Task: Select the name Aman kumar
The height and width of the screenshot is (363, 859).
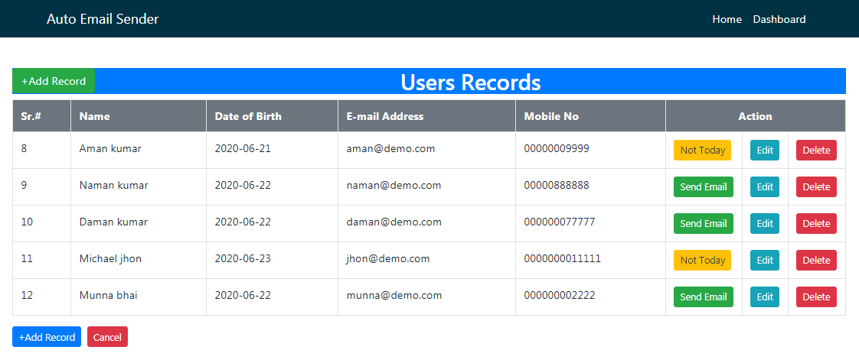Action: 110,149
